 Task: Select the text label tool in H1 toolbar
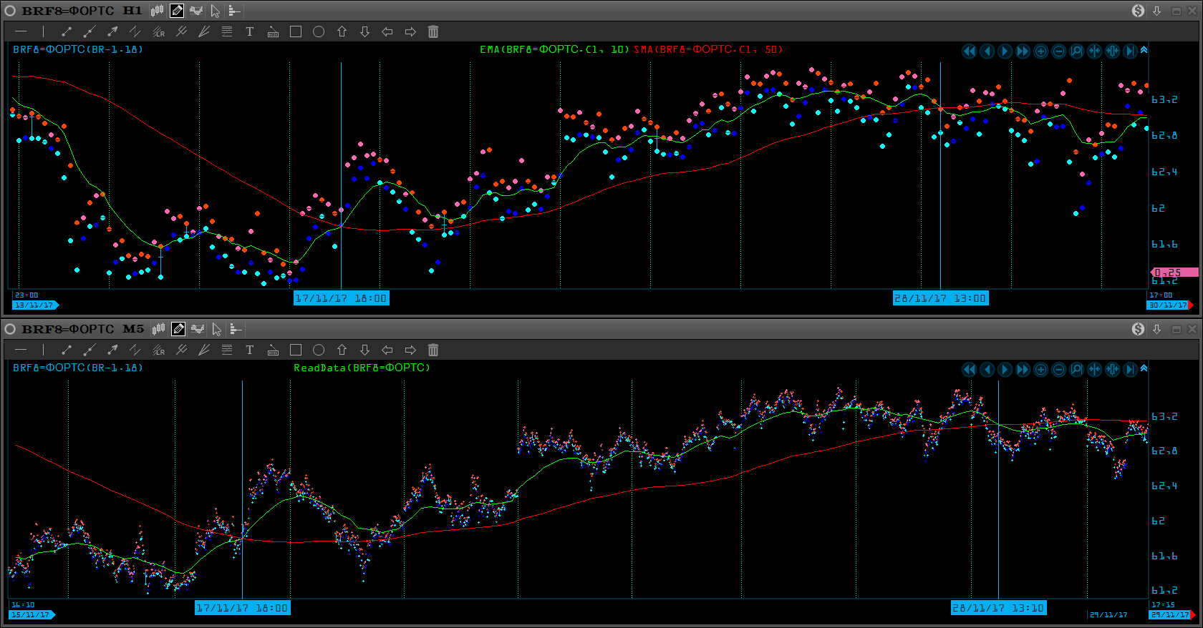coord(249,31)
